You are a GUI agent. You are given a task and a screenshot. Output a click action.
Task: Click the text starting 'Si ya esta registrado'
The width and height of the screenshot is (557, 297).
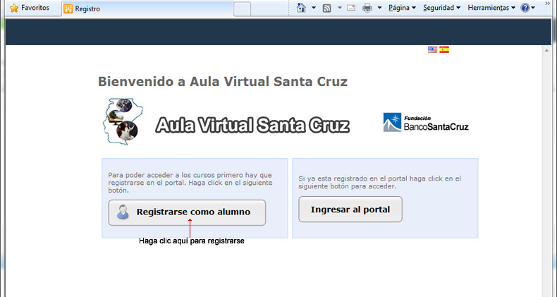coord(379,182)
